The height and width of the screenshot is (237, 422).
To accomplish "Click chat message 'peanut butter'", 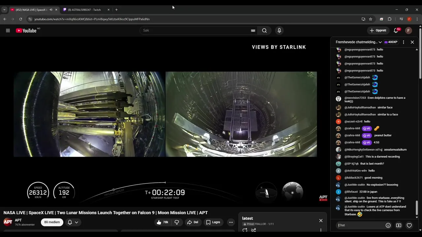I will click(383, 135).
